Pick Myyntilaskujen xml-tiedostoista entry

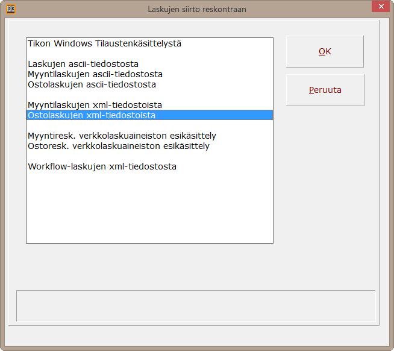click(149, 105)
